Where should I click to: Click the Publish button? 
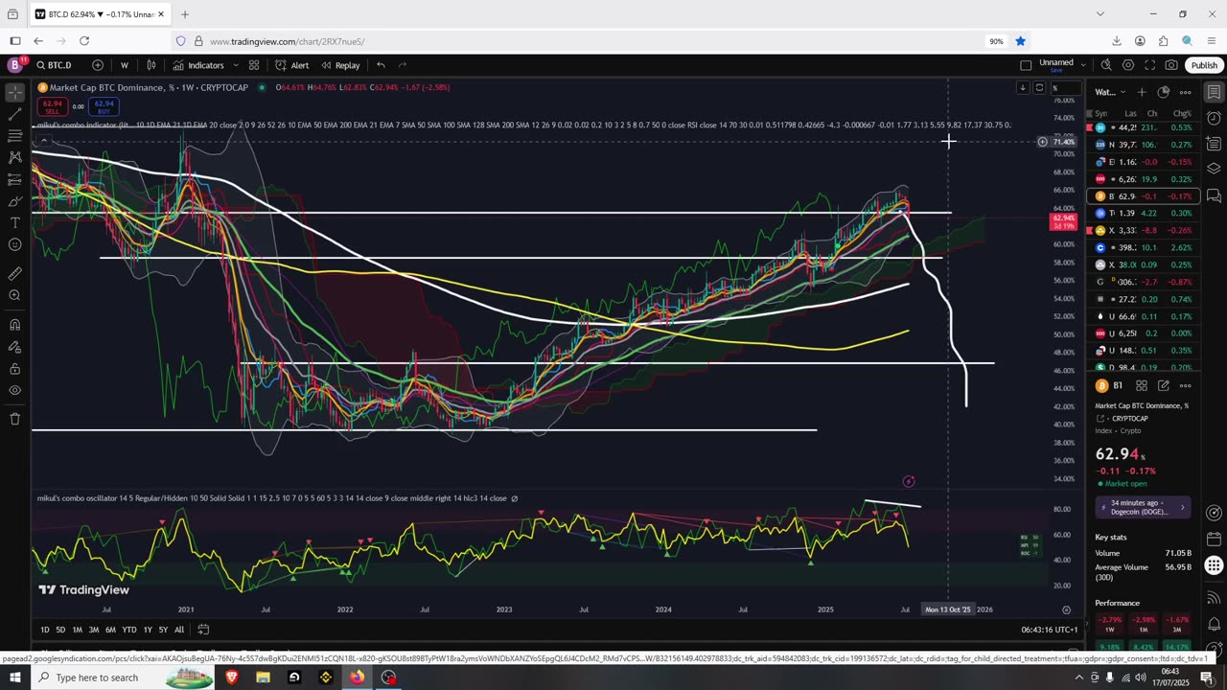[x=1204, y=65]
